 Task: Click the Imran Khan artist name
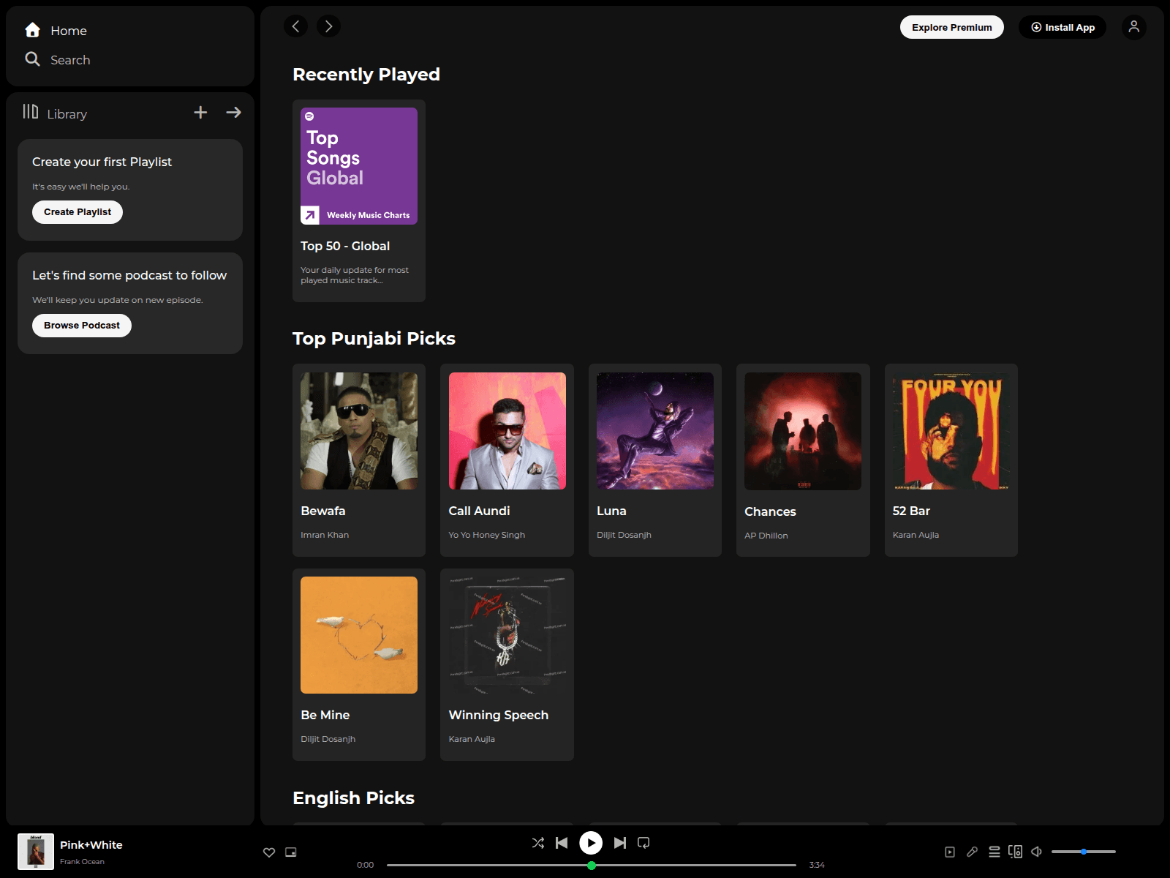click(x=325, y=535)
